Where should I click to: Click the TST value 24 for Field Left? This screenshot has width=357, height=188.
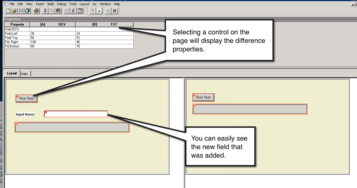pos(104,34)
